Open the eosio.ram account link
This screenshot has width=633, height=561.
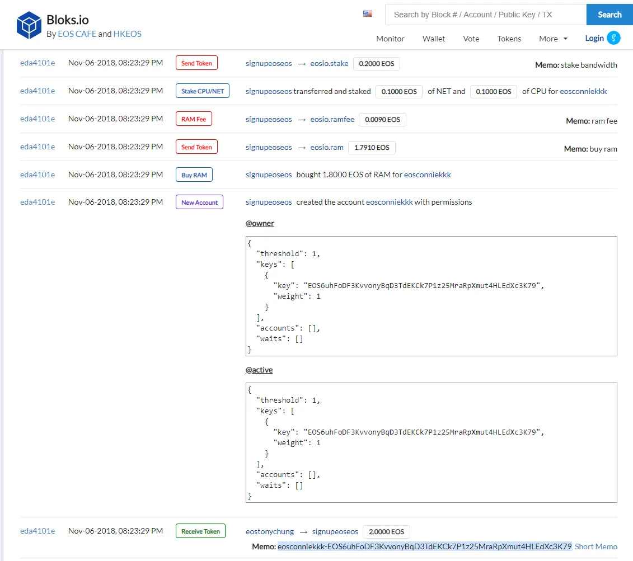click(x=327, y=148)
